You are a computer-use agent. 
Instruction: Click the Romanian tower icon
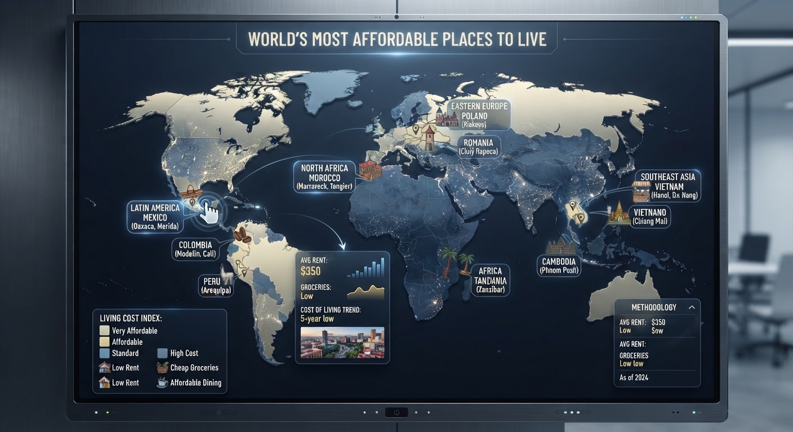(x=430, y=138)
